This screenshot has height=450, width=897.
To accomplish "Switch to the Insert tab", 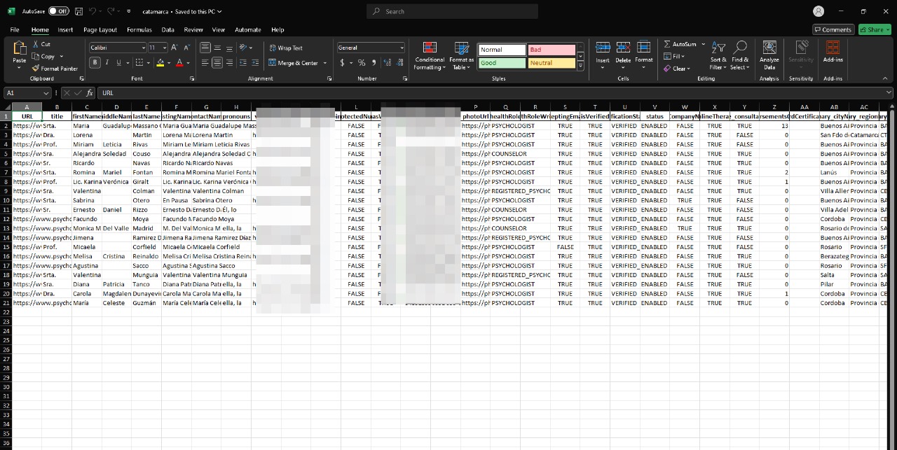I will [65, 30].
